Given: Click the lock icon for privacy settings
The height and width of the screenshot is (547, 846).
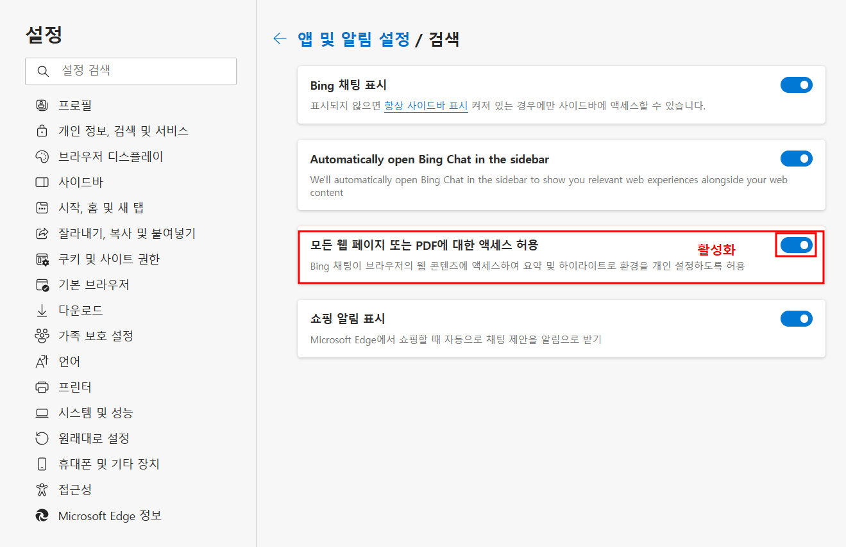Looking at the screenshot, I should pos(42,131).
